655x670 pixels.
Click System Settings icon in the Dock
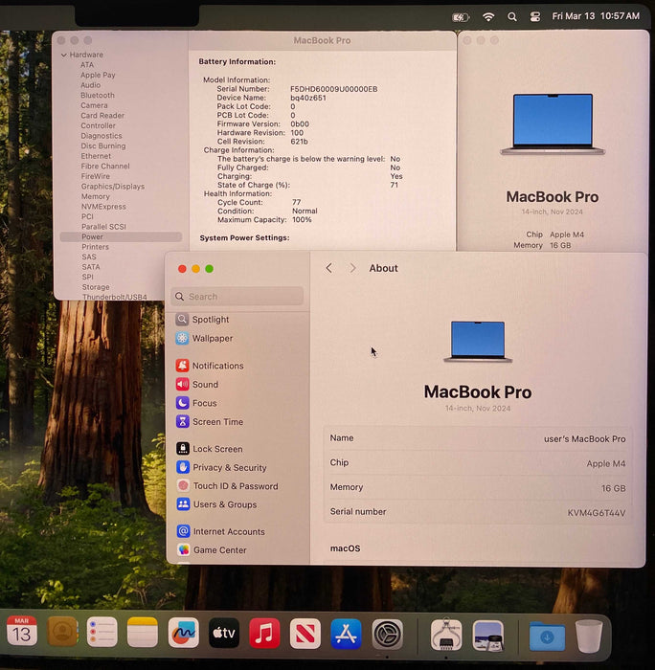387,634
